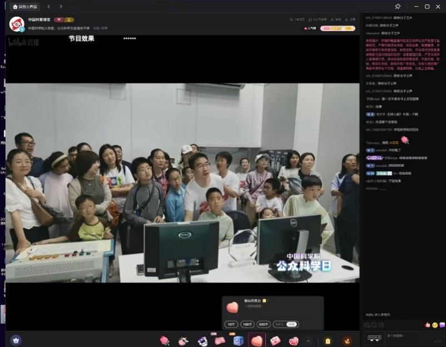Screen dimensions: 446x347
Task: Open the fan medal selector beside chat input
Action: [x=374, y=338]
